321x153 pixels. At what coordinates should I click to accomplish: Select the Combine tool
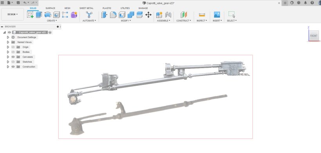tap(131, 15)
